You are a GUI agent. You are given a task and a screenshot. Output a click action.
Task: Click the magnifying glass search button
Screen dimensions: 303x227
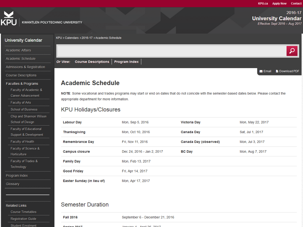[x=292, y=51]
